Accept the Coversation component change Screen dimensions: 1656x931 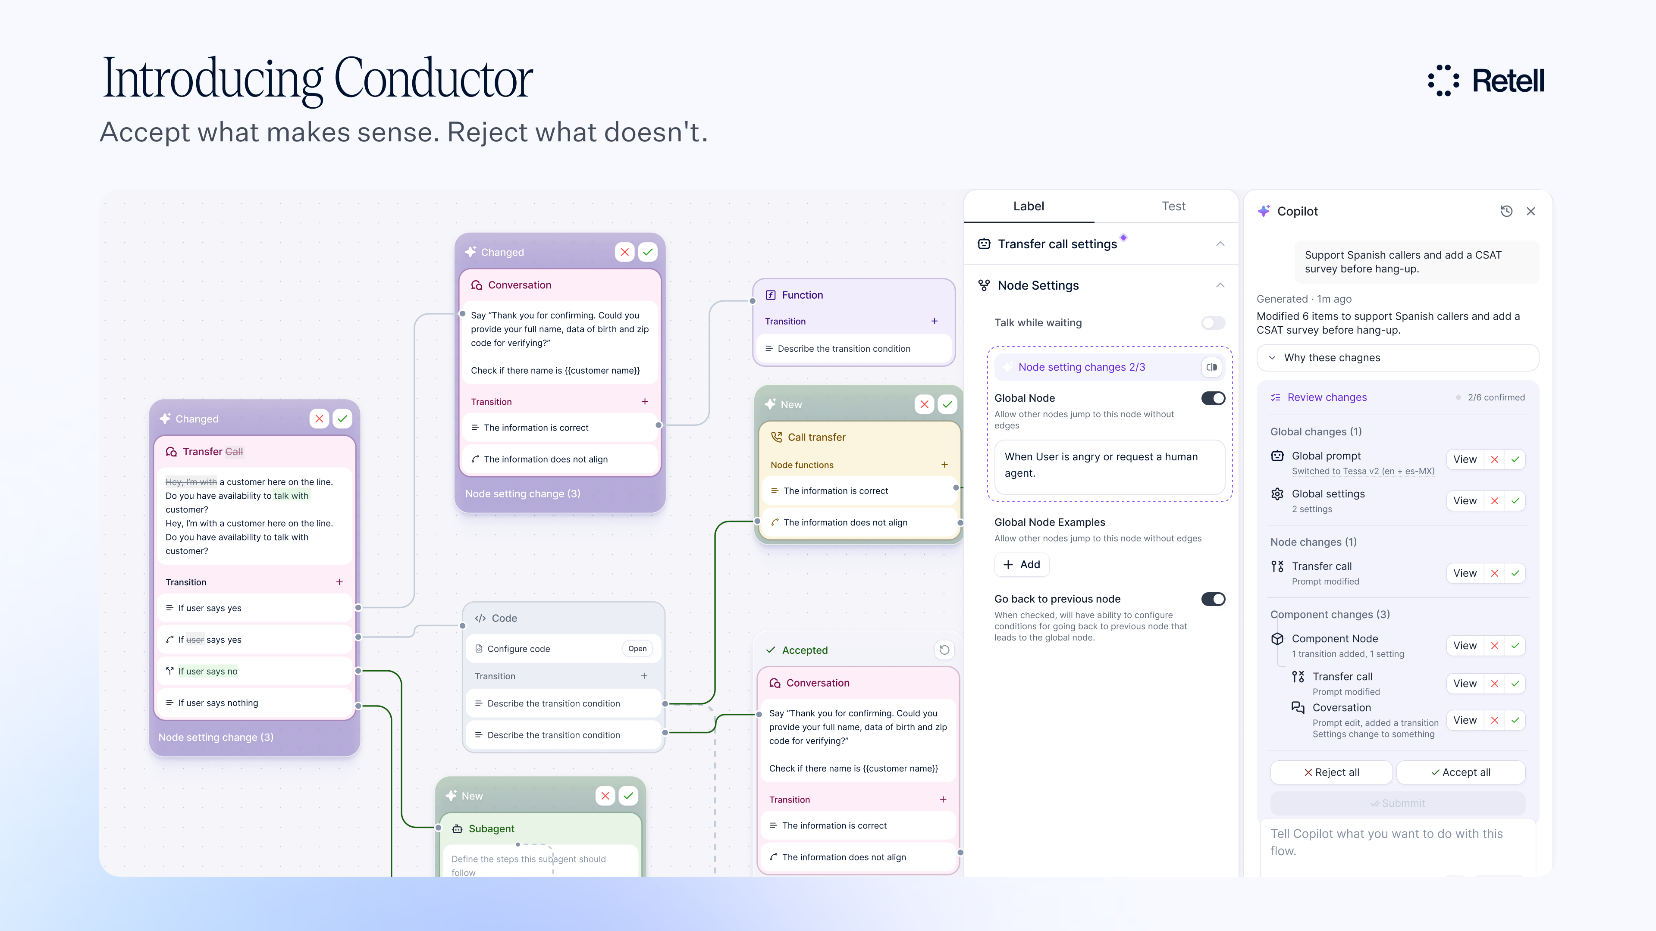1515,720
